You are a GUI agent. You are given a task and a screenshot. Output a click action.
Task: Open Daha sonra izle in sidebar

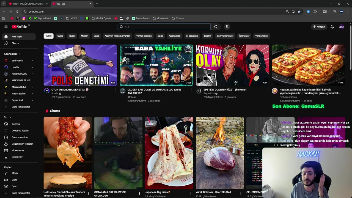(19, 137)
